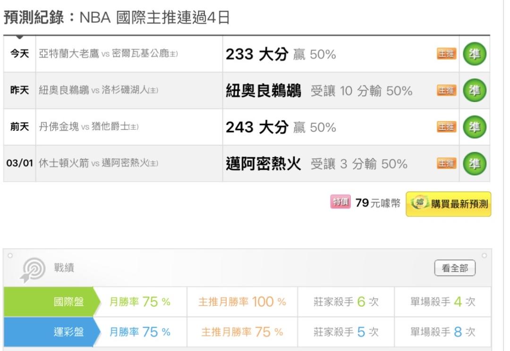Click 運彩盤 莊家殺手 5 次 cell
The height and width of the screenshot is (351, 510).
click(346, 332)
